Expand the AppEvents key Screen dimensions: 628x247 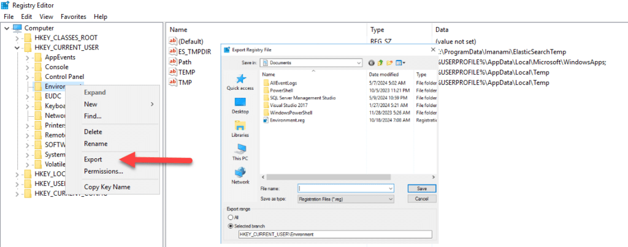click(x=27, y=57)
